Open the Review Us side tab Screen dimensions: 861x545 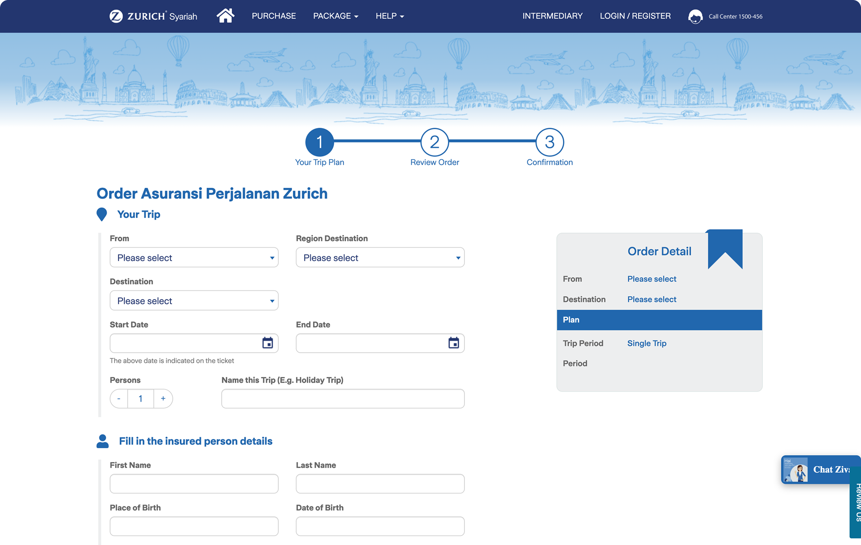coord(856,502)
